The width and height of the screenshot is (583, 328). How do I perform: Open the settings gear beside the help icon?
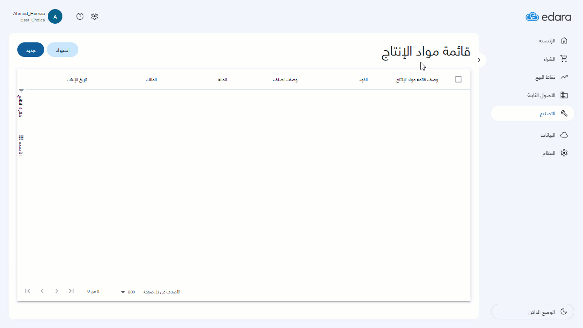94,16
